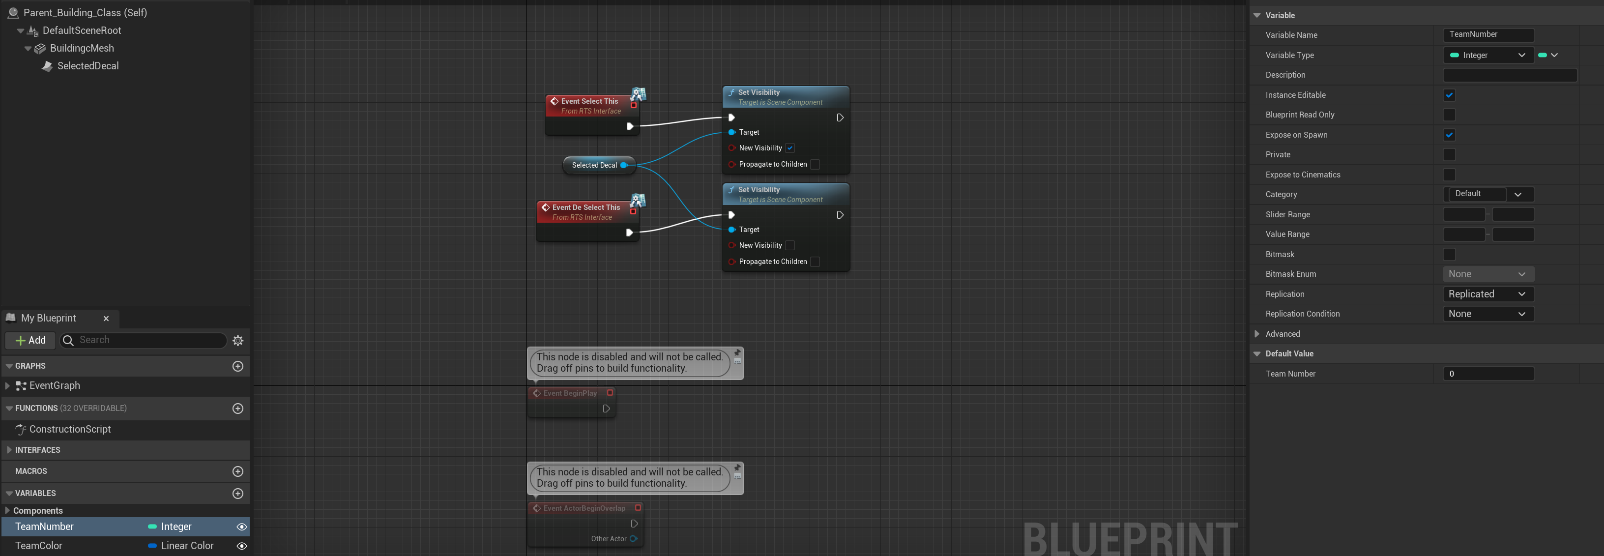Add a new macro with plus icon

click(238, 471)
